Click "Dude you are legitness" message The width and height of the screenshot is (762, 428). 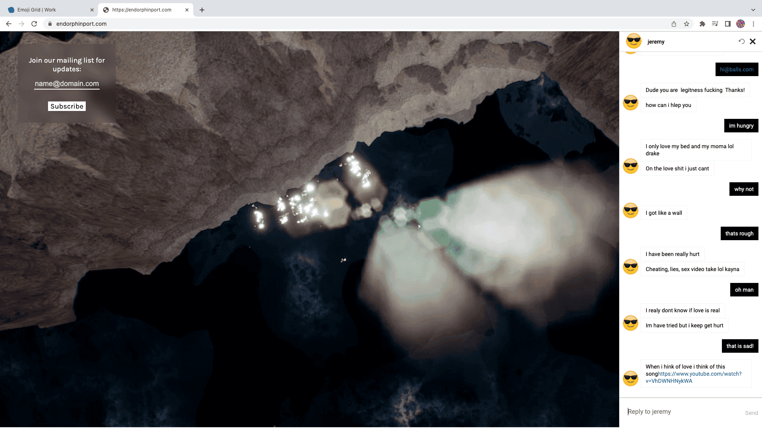(x=695, y=90)
